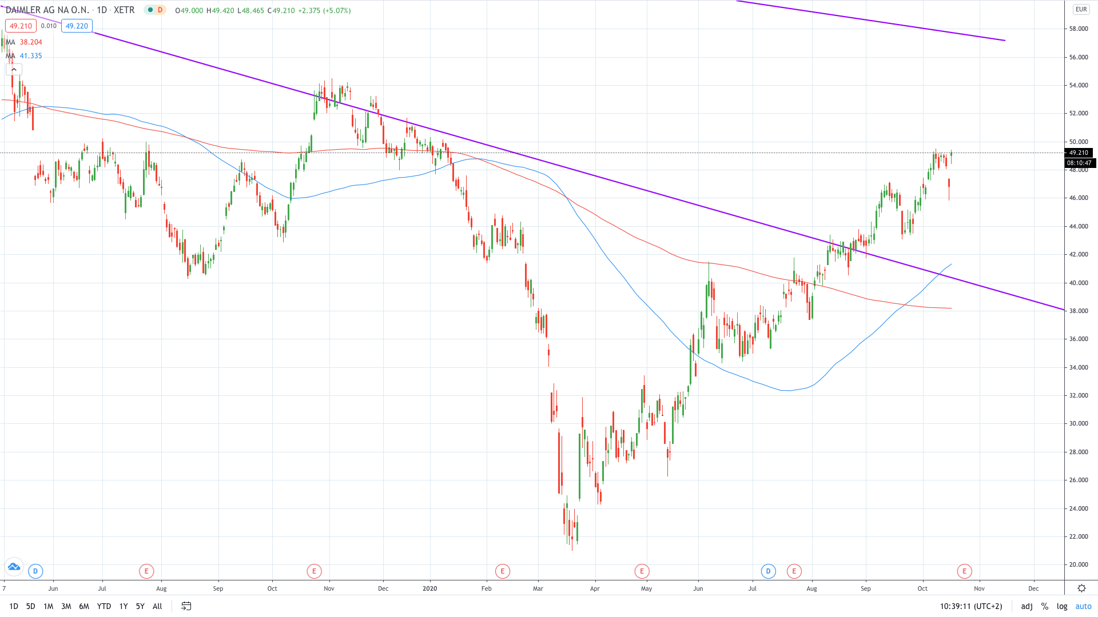The height and width of the screenshot is (617, 1098).
Task: Toggle log scale mode
Action: (x=1062, y=606)
